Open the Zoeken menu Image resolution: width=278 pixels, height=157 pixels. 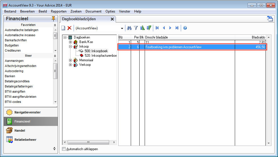(76, 11)
